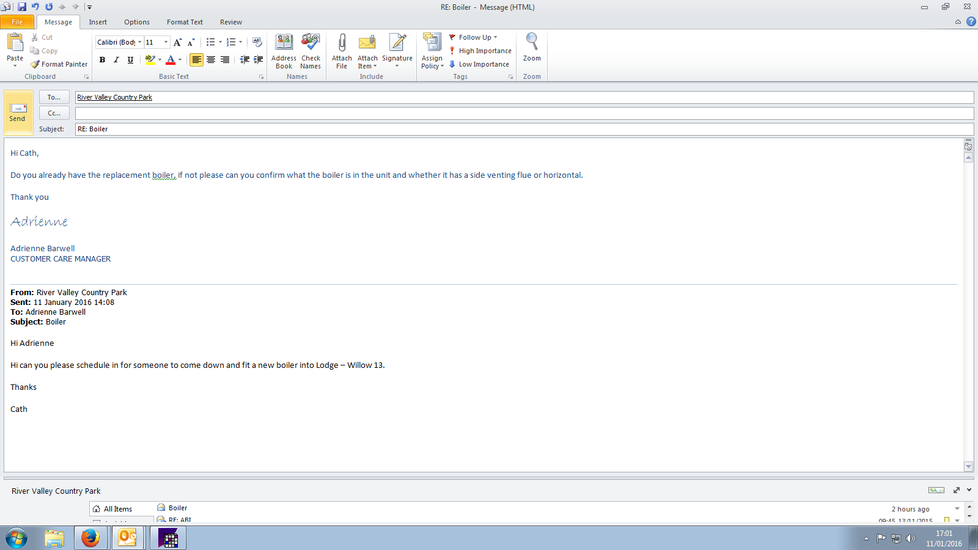Expand the numbering library dropdown arrow

[240, 42]
